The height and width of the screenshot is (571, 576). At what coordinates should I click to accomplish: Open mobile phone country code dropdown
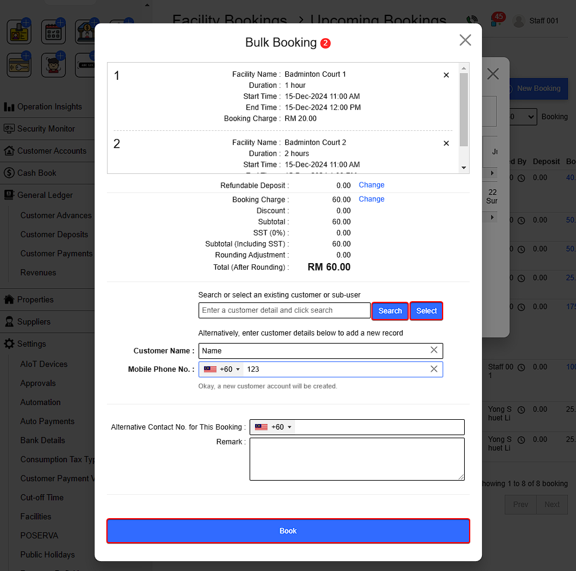tap(221, 369)
